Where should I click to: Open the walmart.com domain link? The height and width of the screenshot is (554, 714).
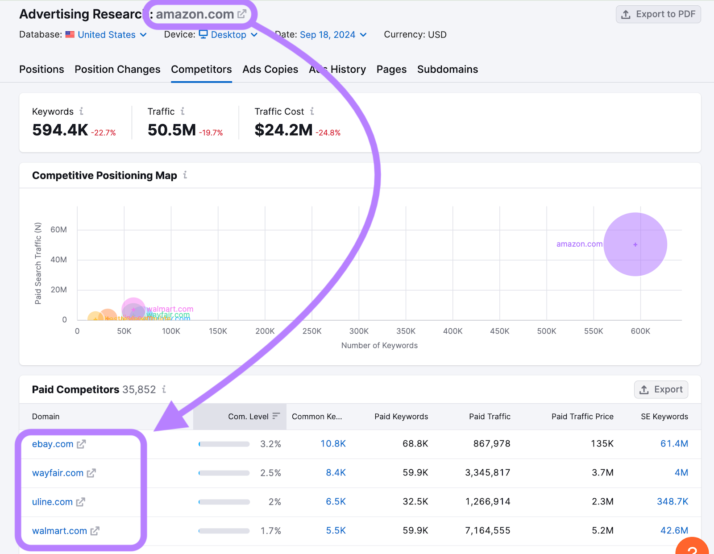click(59, 531)
